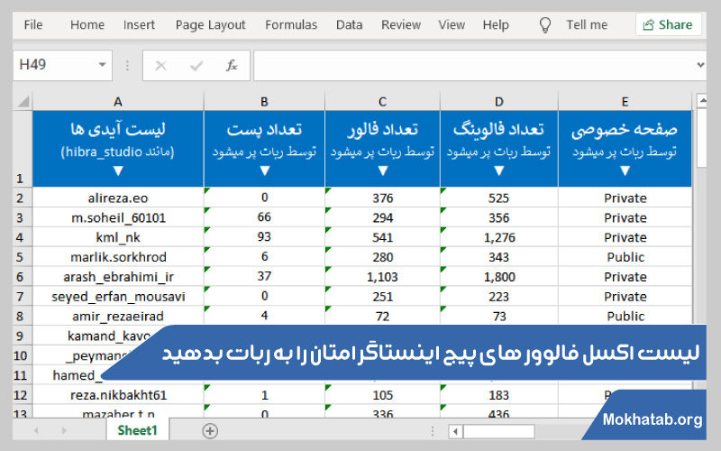The height and width of the screenshot is (451, 721).
Task: Click inside the formula bar
Action: [474, 65]
